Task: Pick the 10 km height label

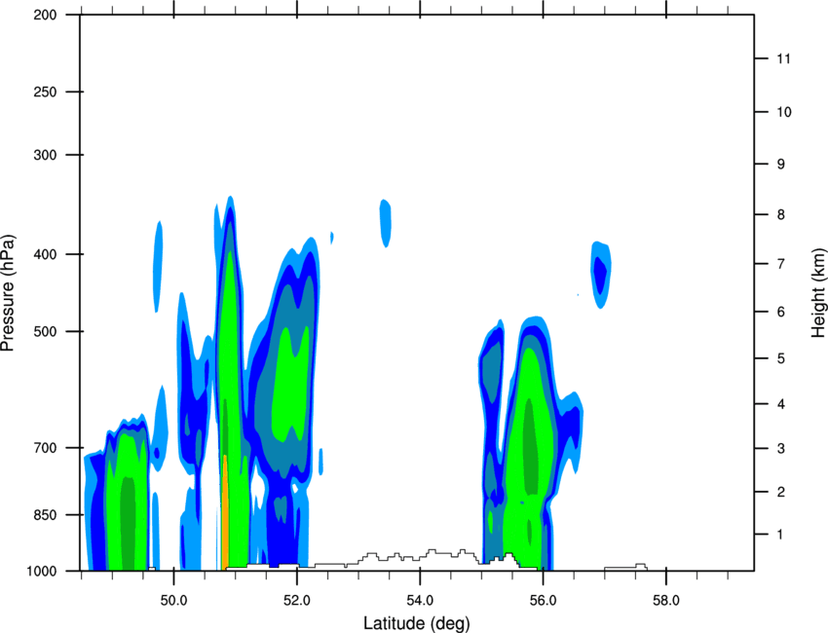Action: (x=783, y=112)
